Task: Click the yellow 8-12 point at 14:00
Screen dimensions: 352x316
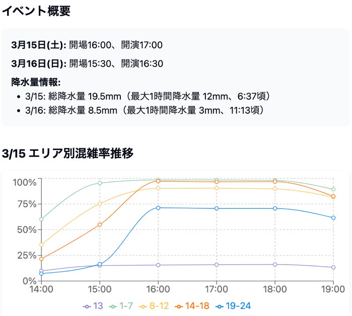Action: pyautogui.click(x=41, y=245)
